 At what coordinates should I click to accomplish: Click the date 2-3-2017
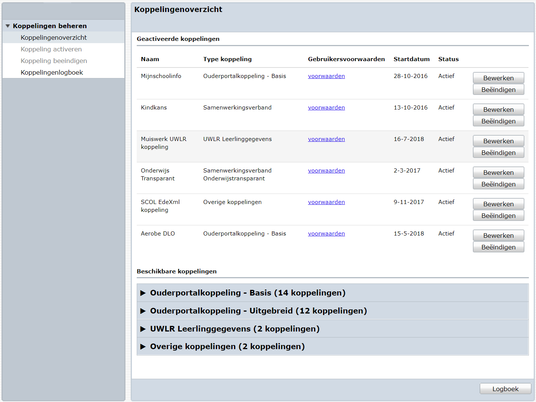click(x=407, y=171)
